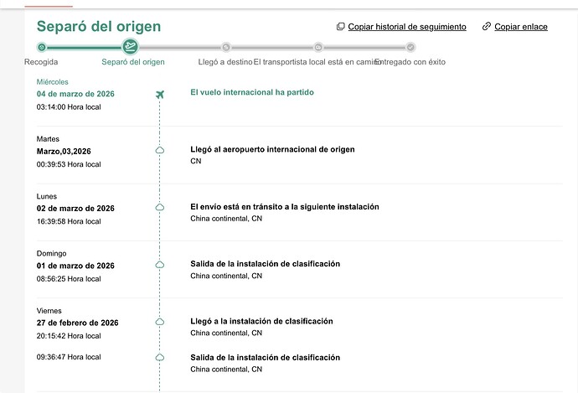
Task: Click the airplane icon for departed flight
Action: click(x=160, y=94)
